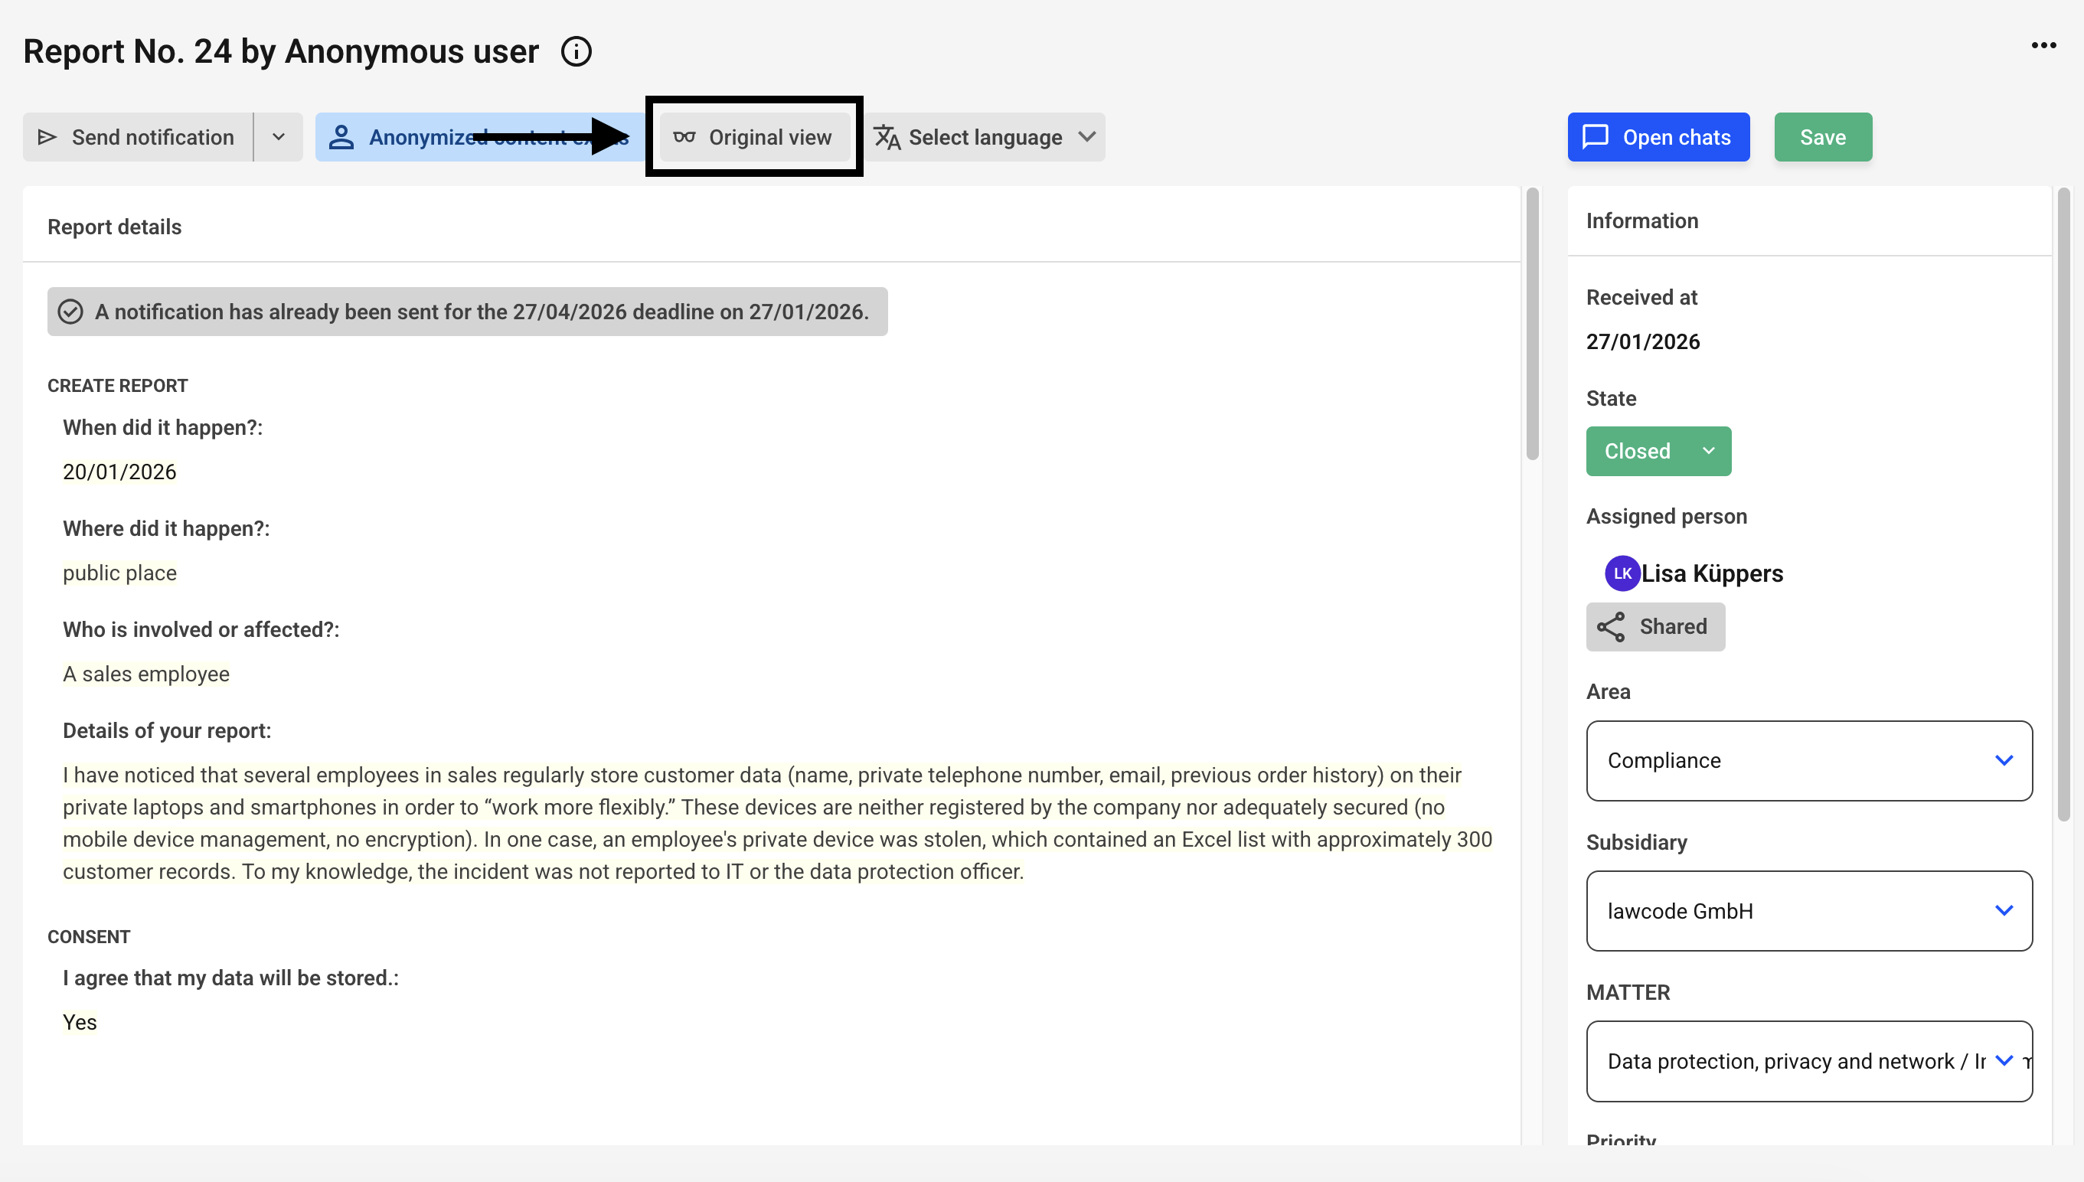Expand the MATTER dropdown for Data protection
2084x1182 pixels.
(1809, 1061)
